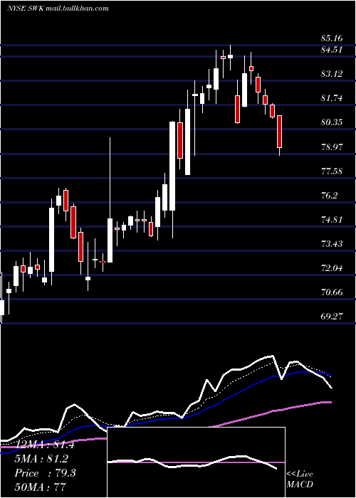Click the 5MA : 81.2 reading
This screenshot has width=356, height=498.
tap(41, 459)
